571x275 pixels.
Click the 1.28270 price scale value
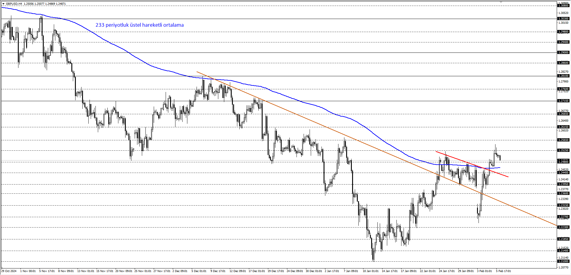click(564, 72)
